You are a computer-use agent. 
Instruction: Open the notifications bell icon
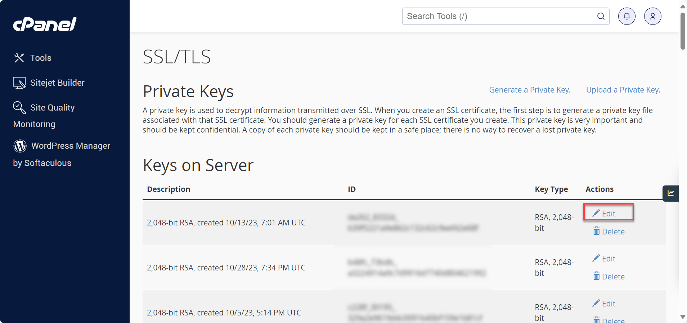[x=627, y=16]
